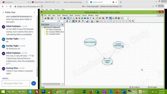The image size is (167, 94).
Task: Click the Send file link in chat
Action: 5,78
